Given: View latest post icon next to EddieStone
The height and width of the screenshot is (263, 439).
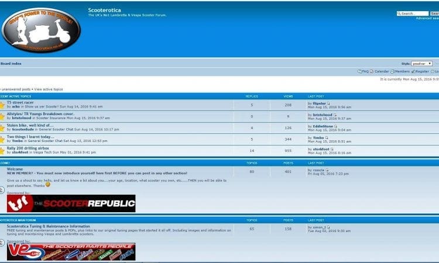Looking at the screenshot, I should [336, 126].
